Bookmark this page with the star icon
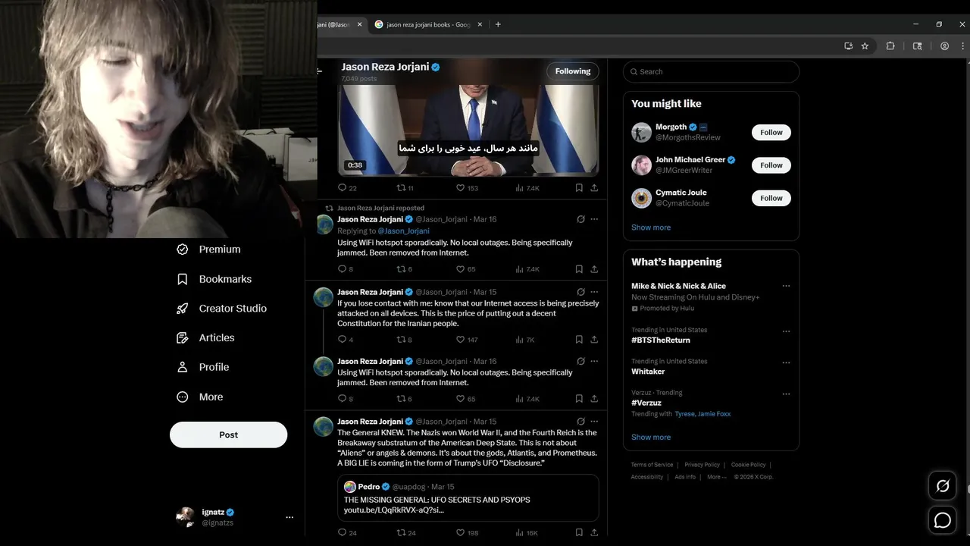Image resolution: width=970 pixels, height=546 pixels. (x=865, y=46)
